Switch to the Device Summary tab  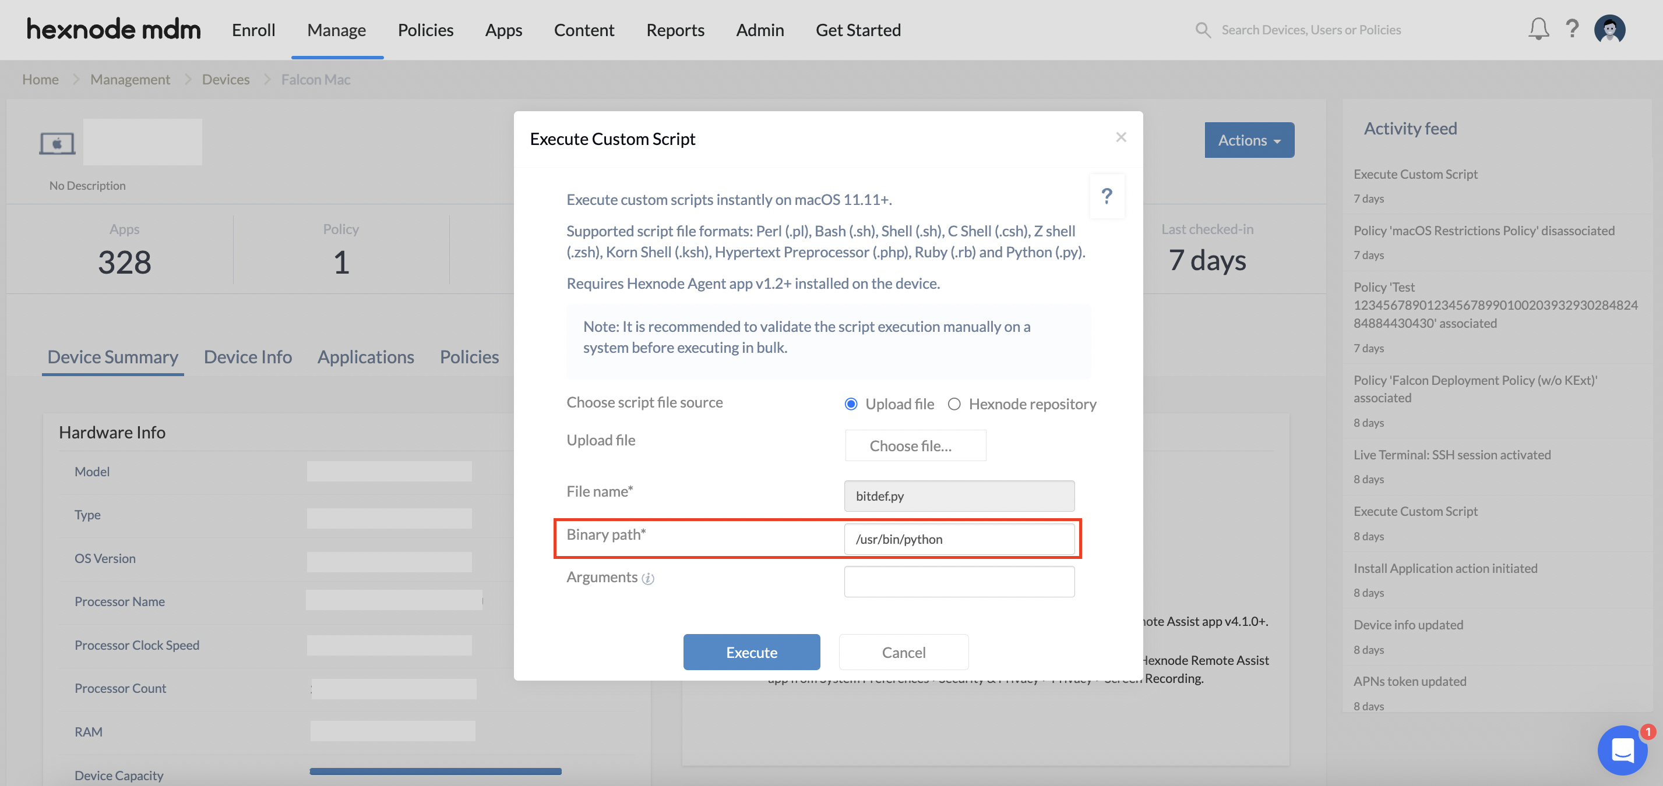[113, 356]
